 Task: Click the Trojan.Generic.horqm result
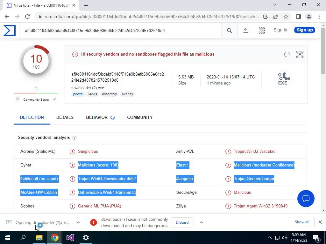click(254, 179)
